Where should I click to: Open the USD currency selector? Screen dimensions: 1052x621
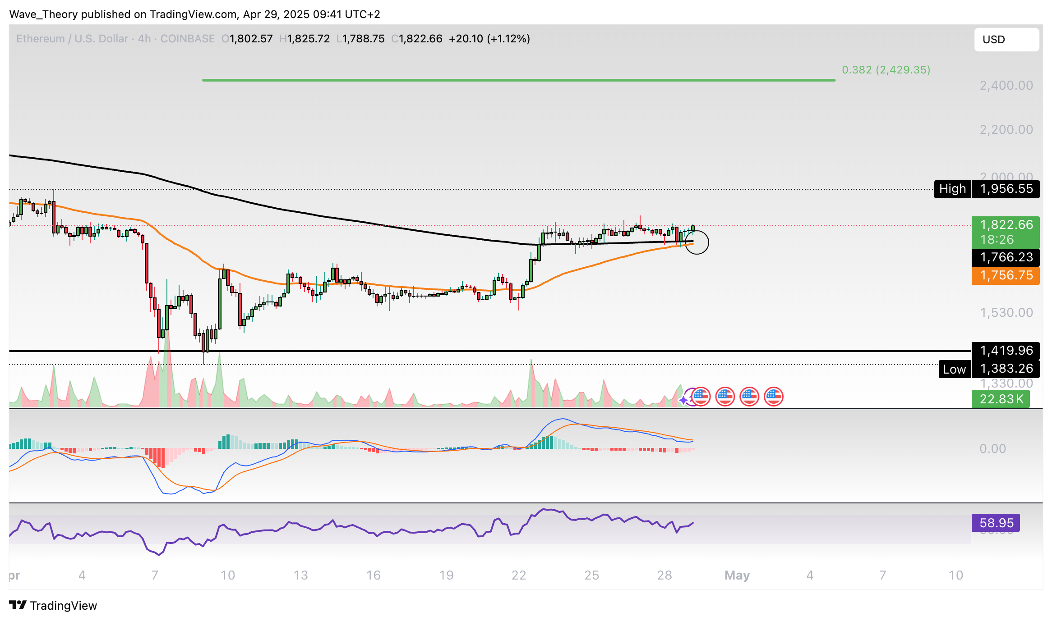tap(1006, 40)
